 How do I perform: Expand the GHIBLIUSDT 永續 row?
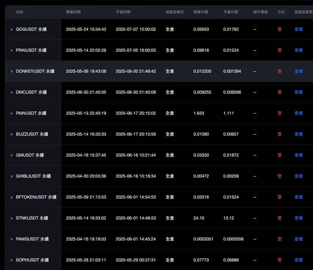tap(12, 176)
